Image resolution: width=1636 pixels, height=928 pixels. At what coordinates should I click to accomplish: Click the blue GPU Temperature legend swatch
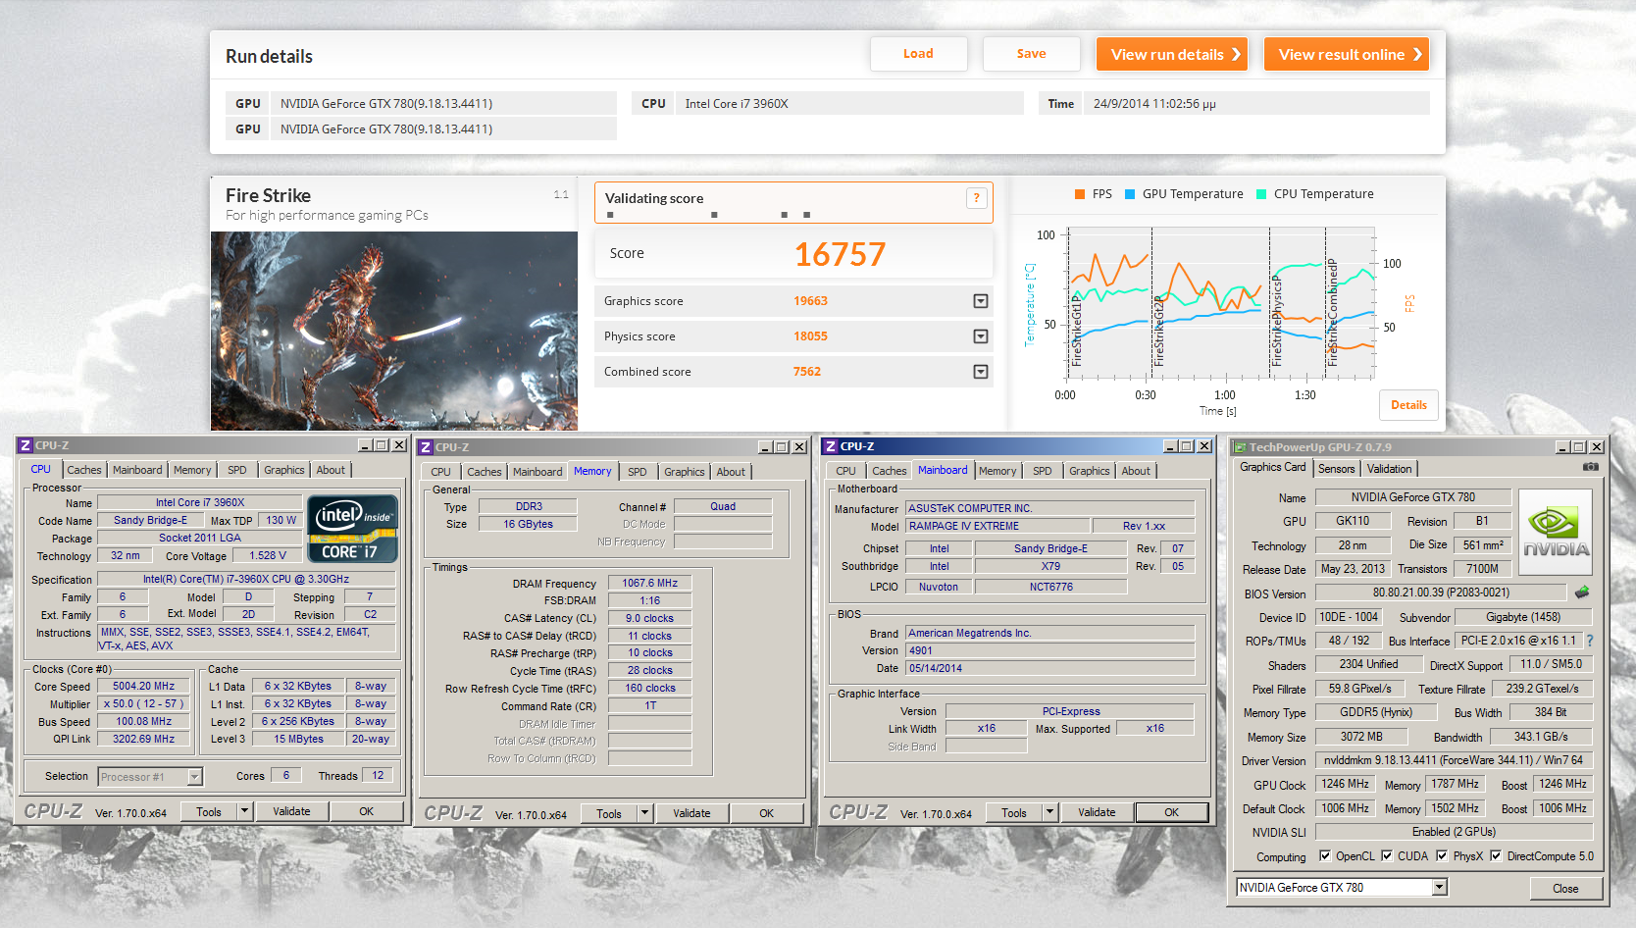tap(1130, 194)
